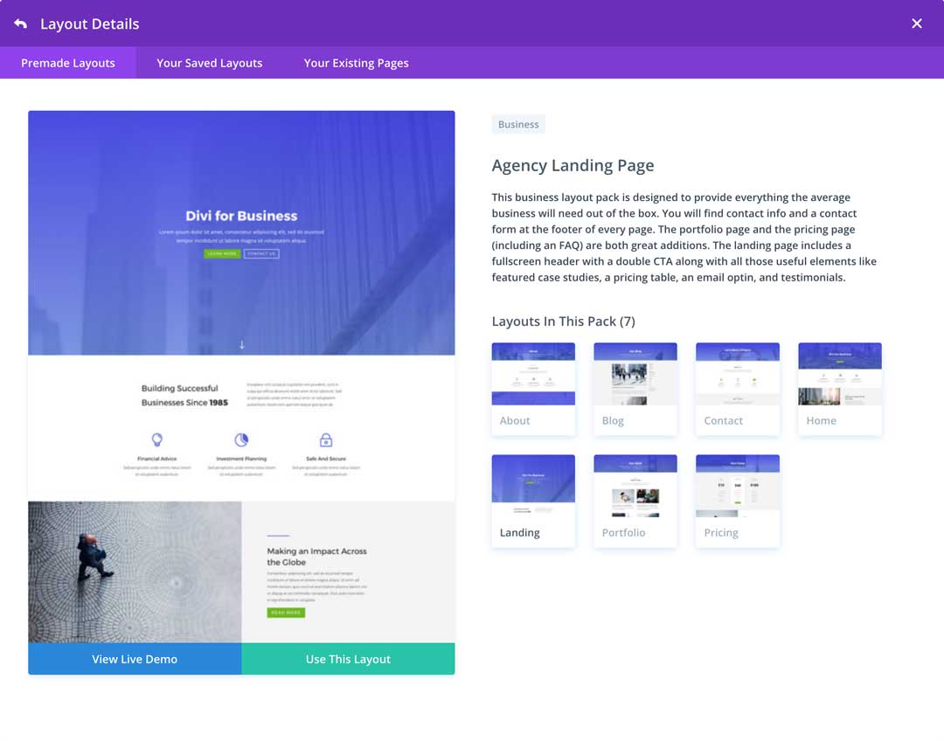
Task: Select the About layout thumbnail
Action: coord(533,389)
